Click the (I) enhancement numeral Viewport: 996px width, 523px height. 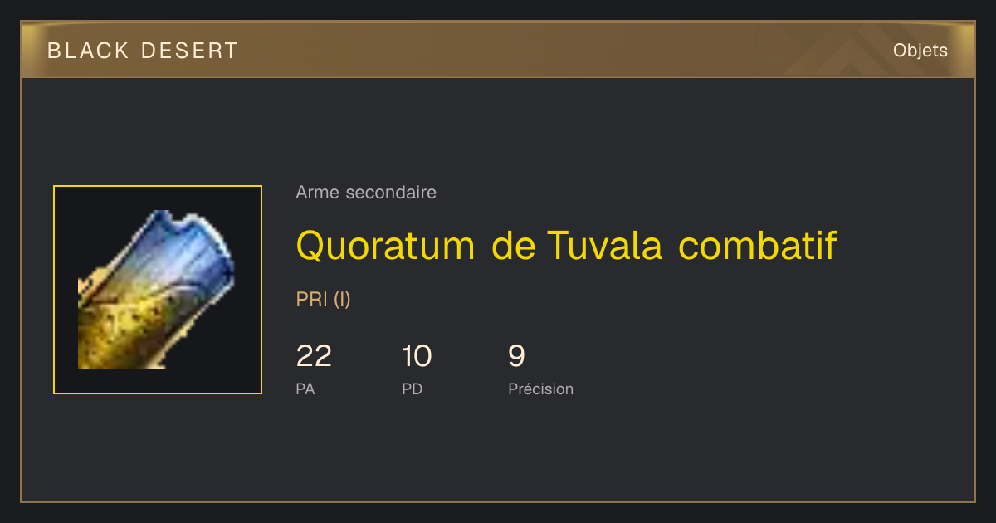pos(342,300)
